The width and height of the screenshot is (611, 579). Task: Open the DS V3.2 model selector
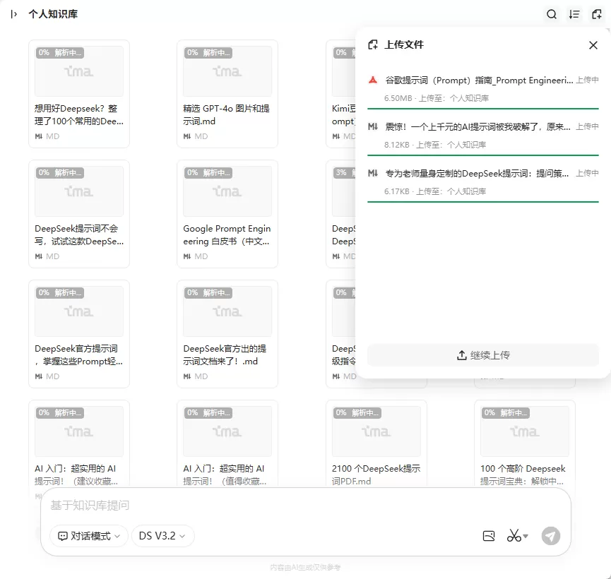162,536
